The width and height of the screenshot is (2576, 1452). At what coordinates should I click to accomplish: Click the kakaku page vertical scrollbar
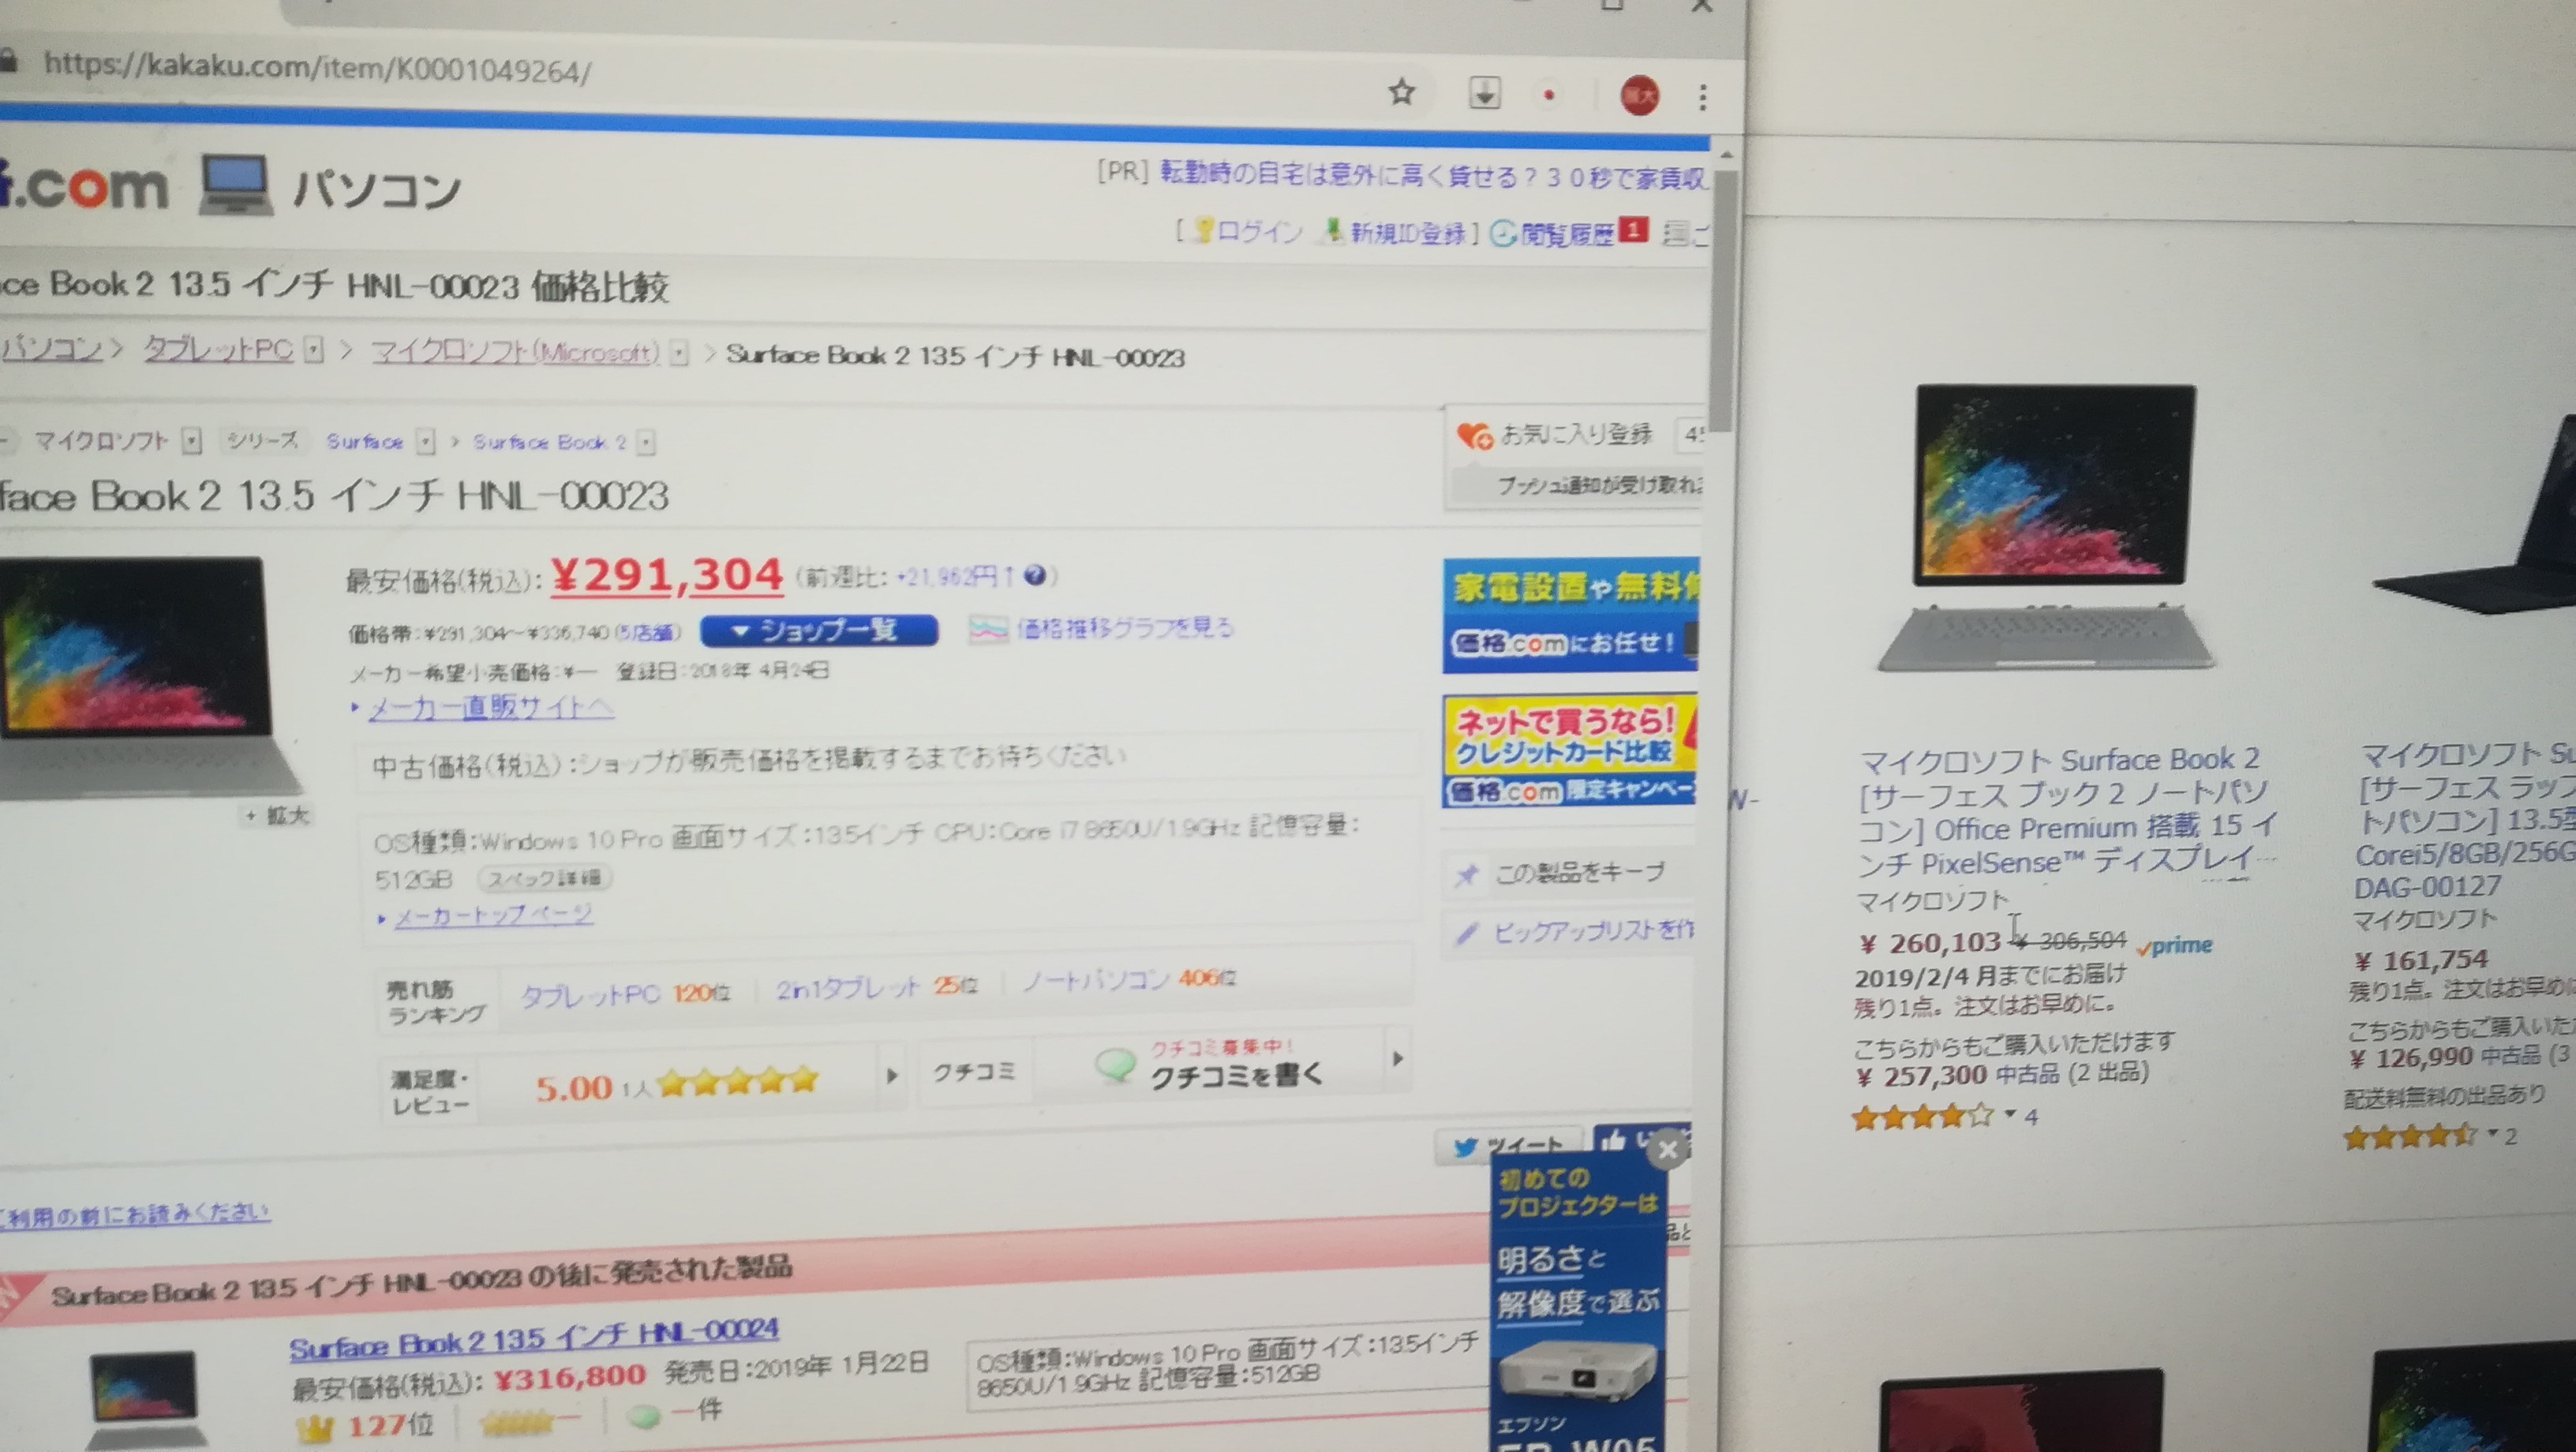click(1722, 300)
